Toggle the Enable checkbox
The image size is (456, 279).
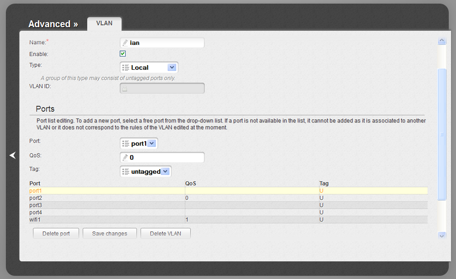coord(123,53)
